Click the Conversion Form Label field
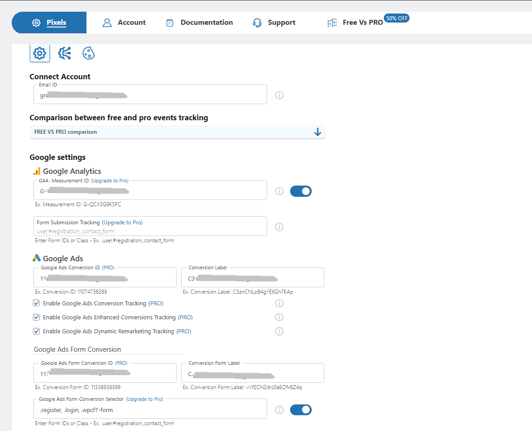The image size is (532, 431). pos(253,372)
